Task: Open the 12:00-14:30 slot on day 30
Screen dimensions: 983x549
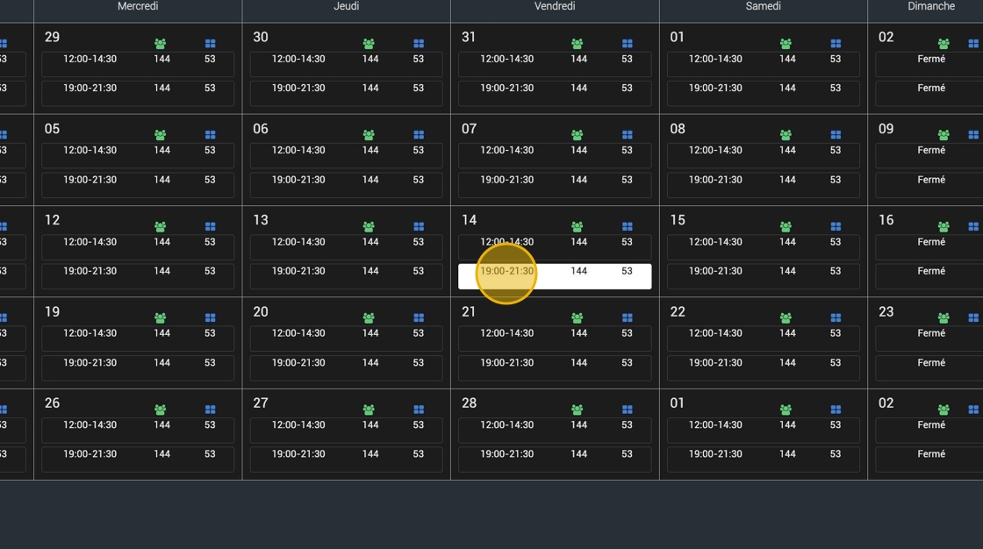Action: click(346, 65)
